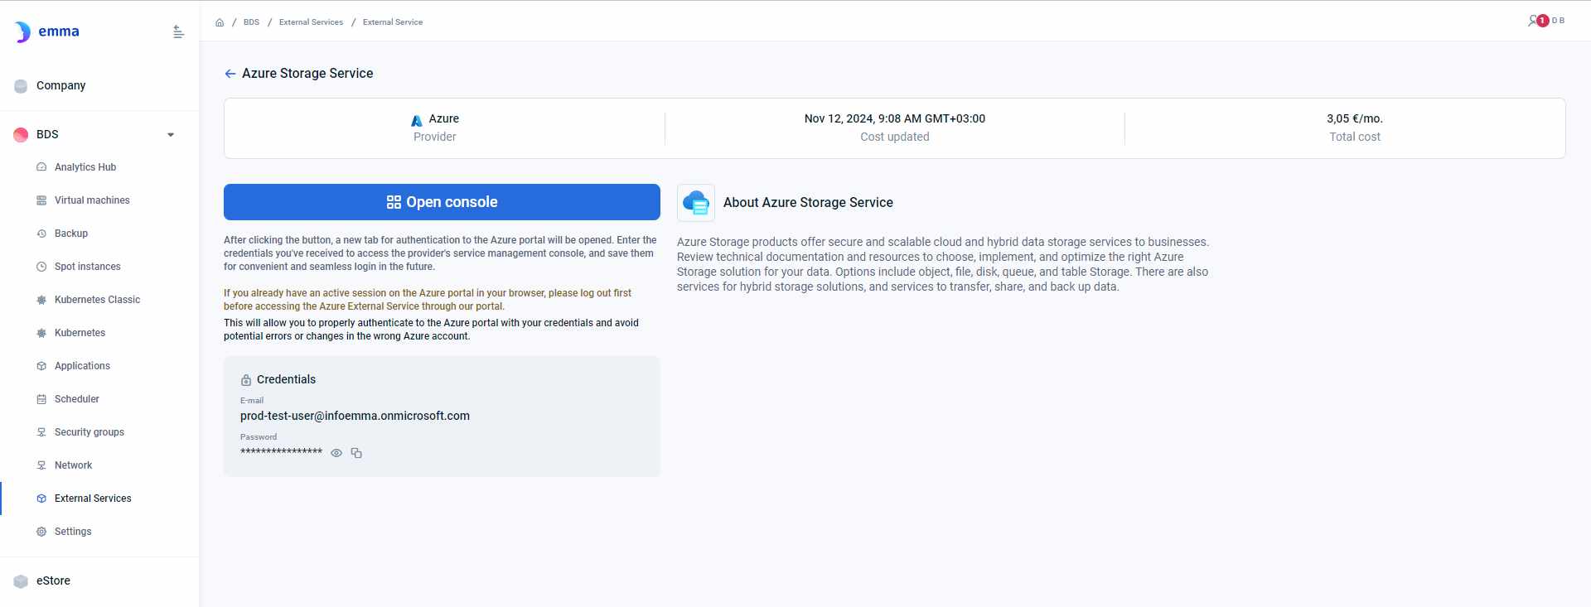
Task: Click the Azure provider name
Action: click(x=443, y=118)
